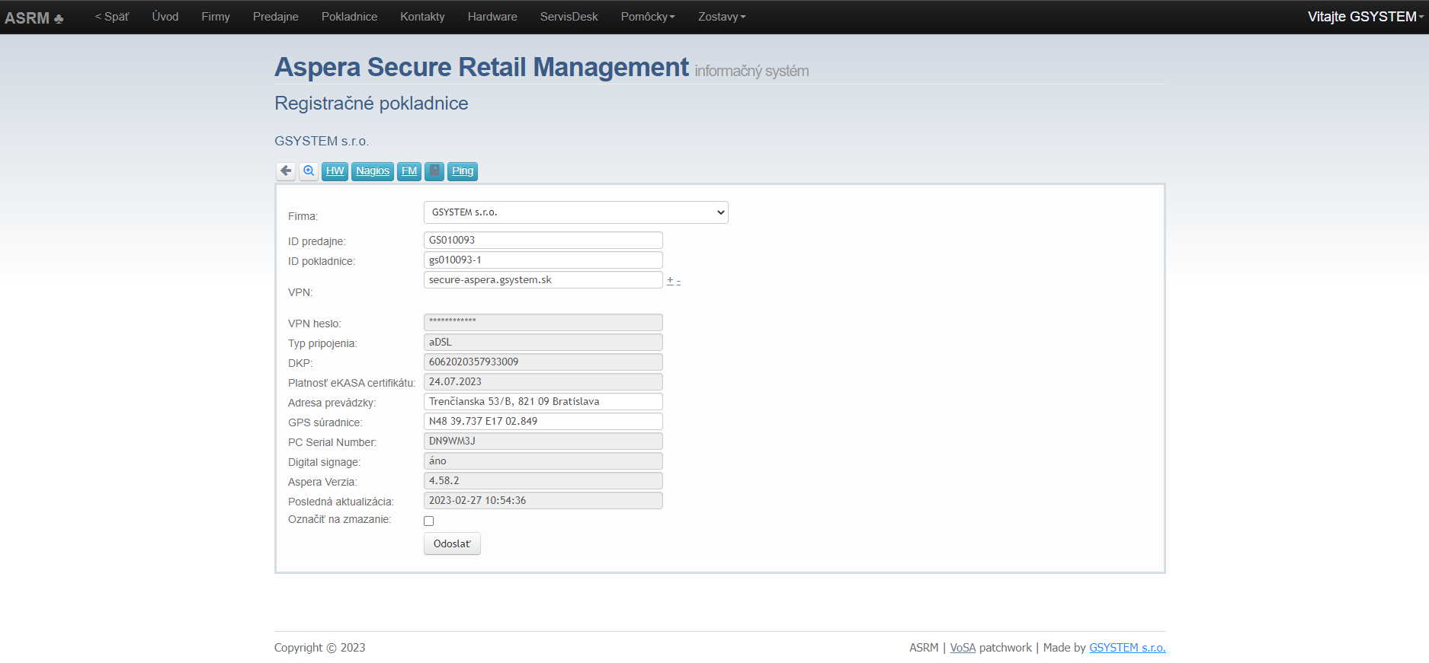Submit the form with Odoslať
The width and height of the screenshot is (1429, 663).
pyautogui.click(x=452, y=543)
